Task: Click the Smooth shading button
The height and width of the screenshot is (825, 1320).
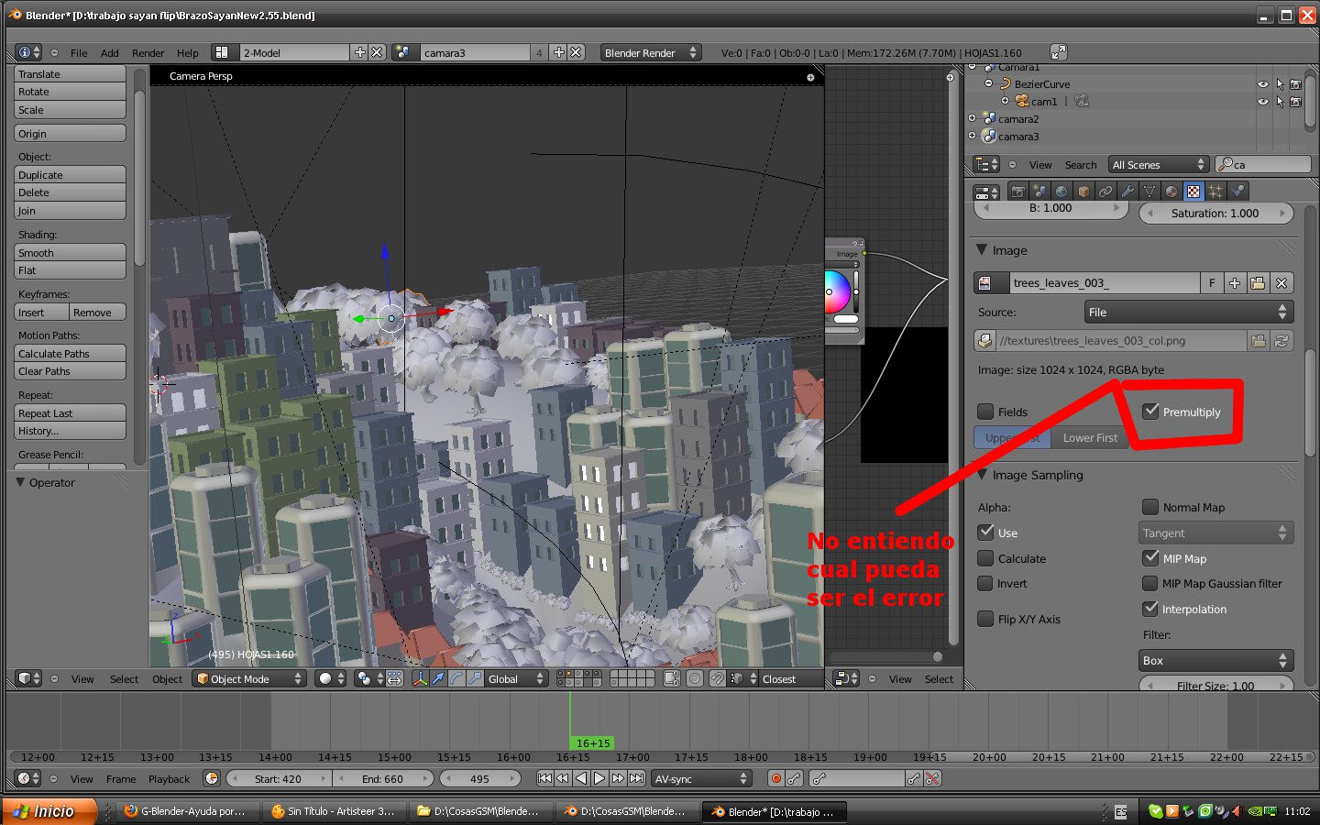Action: coord(71,253)
